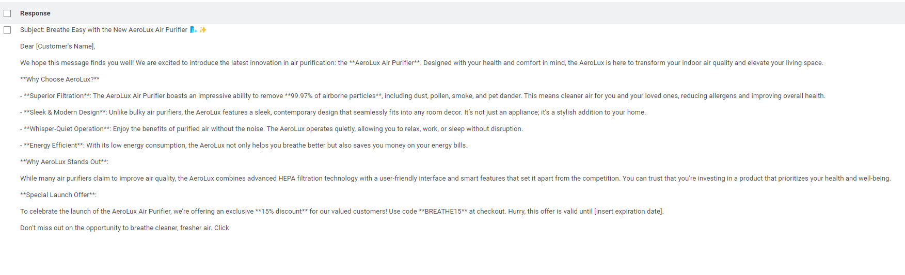Viewport: 905px width, 275px height.
Task: Check the checkbox for the AeroLux email row
Action: (7, 30)
